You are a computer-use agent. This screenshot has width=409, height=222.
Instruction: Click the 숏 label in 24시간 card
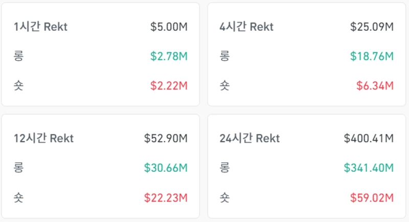point(224,197)
